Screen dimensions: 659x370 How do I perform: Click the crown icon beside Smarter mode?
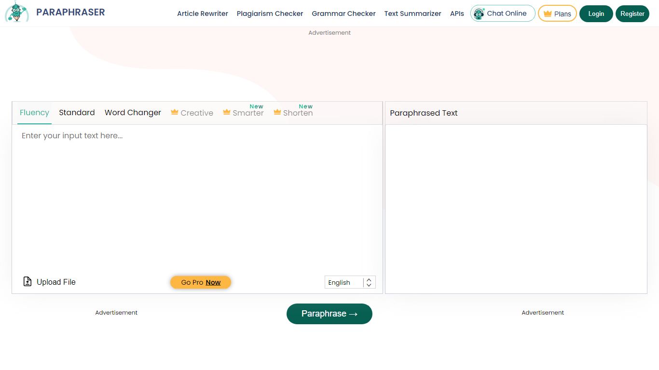[x=226, y=112]
